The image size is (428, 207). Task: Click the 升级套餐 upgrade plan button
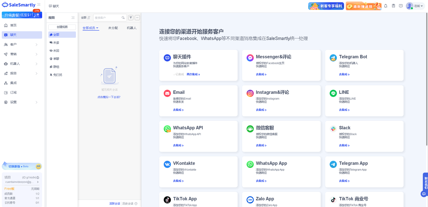(22, 15)
